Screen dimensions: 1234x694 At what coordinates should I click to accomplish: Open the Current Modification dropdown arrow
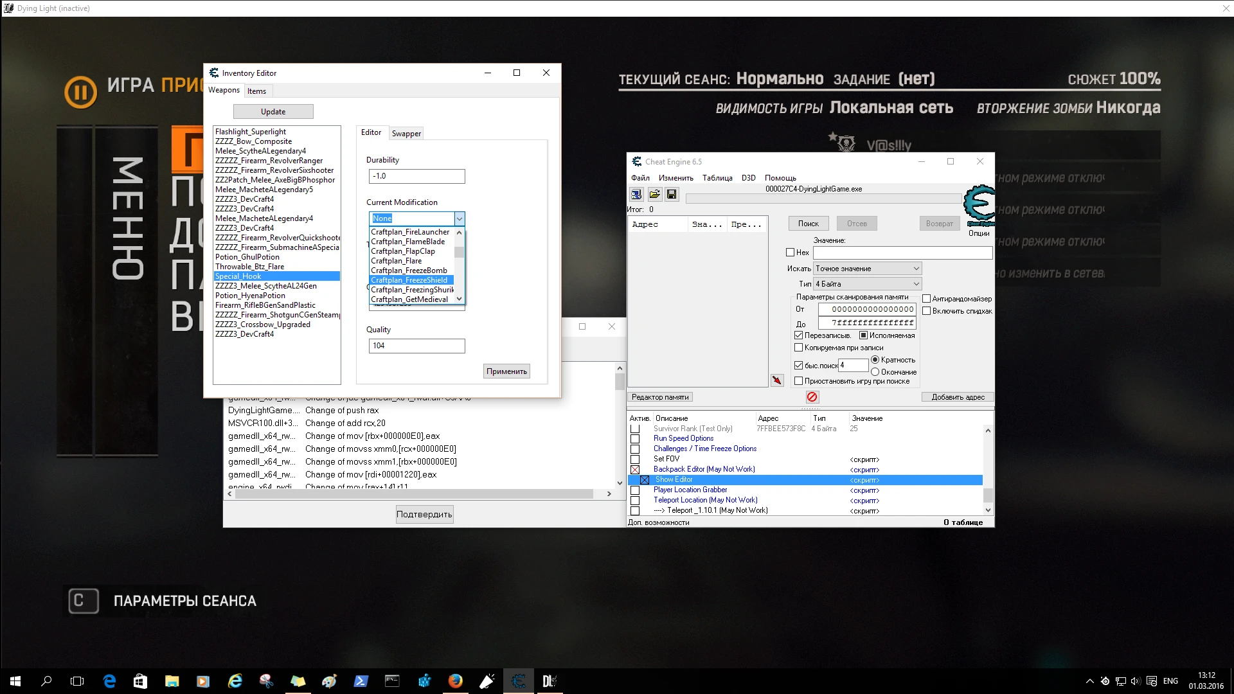pos(459,218)
